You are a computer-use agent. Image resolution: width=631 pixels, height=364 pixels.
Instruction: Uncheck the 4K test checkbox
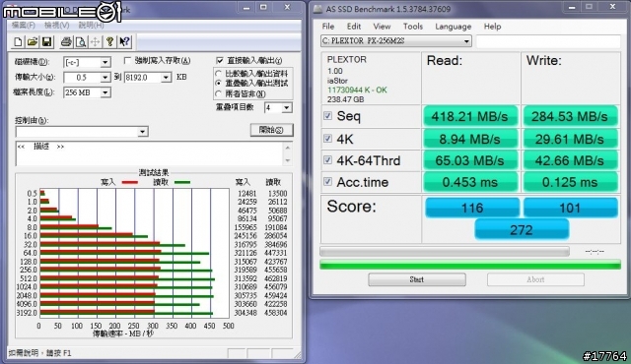pyautogui.click(x=327, y=139)
